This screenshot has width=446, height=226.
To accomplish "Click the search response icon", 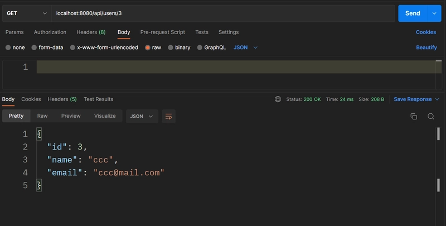I will pos(431,116).
